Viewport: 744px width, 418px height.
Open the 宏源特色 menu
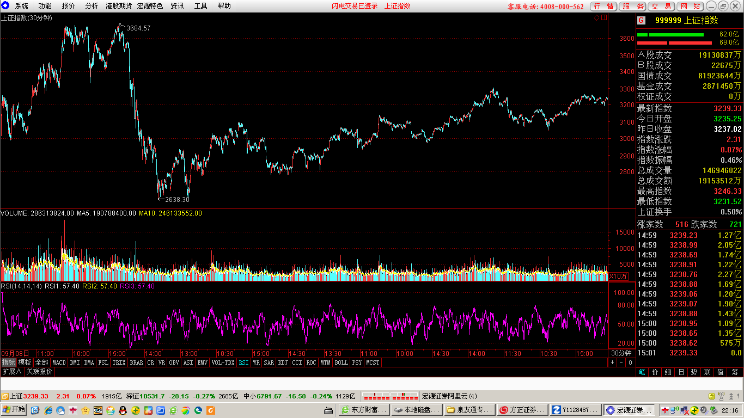[x=150, y=6]
